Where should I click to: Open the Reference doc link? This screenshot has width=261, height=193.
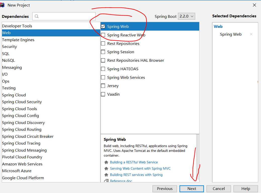click(121, 181)
